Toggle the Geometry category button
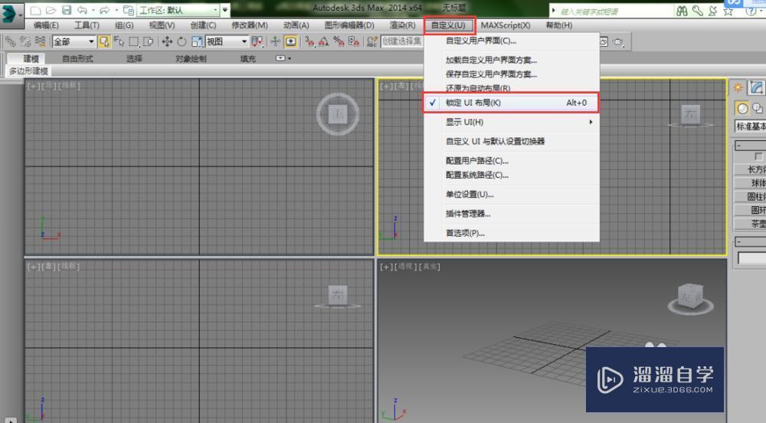Screen dimensions: 766x423 point(742,109)
